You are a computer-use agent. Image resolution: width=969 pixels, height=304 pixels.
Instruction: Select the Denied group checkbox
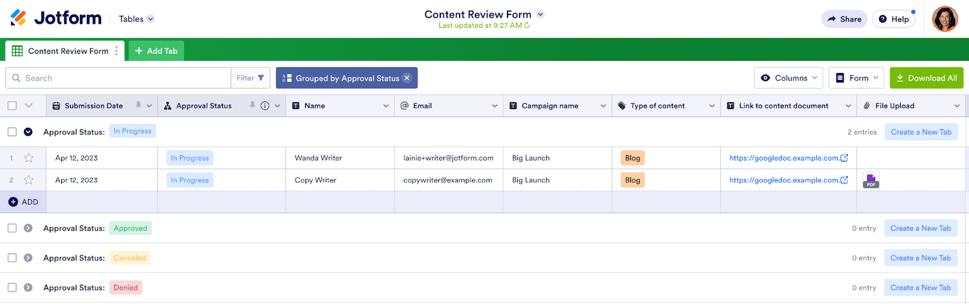[x=12, y=288]
